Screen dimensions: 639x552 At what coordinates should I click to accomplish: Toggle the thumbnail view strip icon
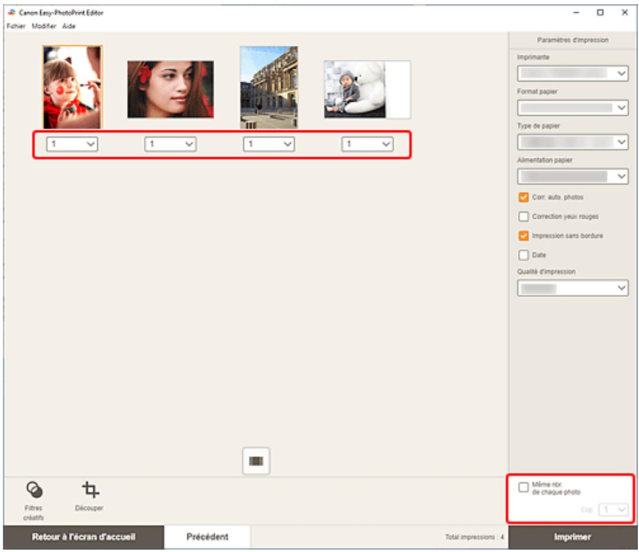pos(256,461)
